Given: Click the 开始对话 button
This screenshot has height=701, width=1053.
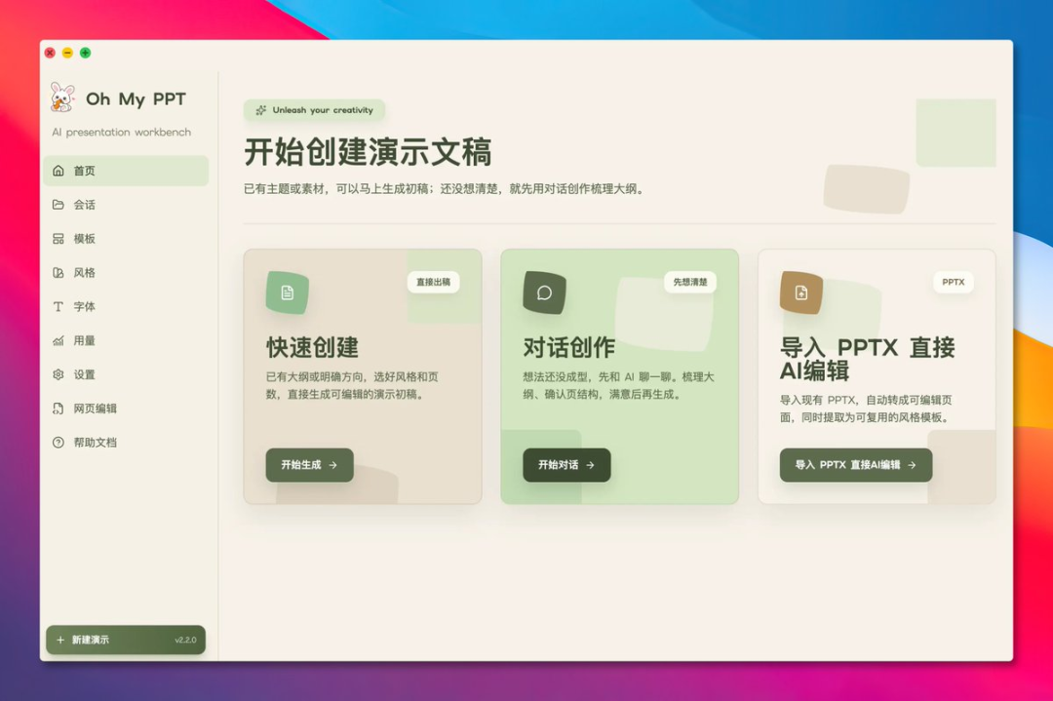Looking at the screenshot, I should [x=566, y=465].
